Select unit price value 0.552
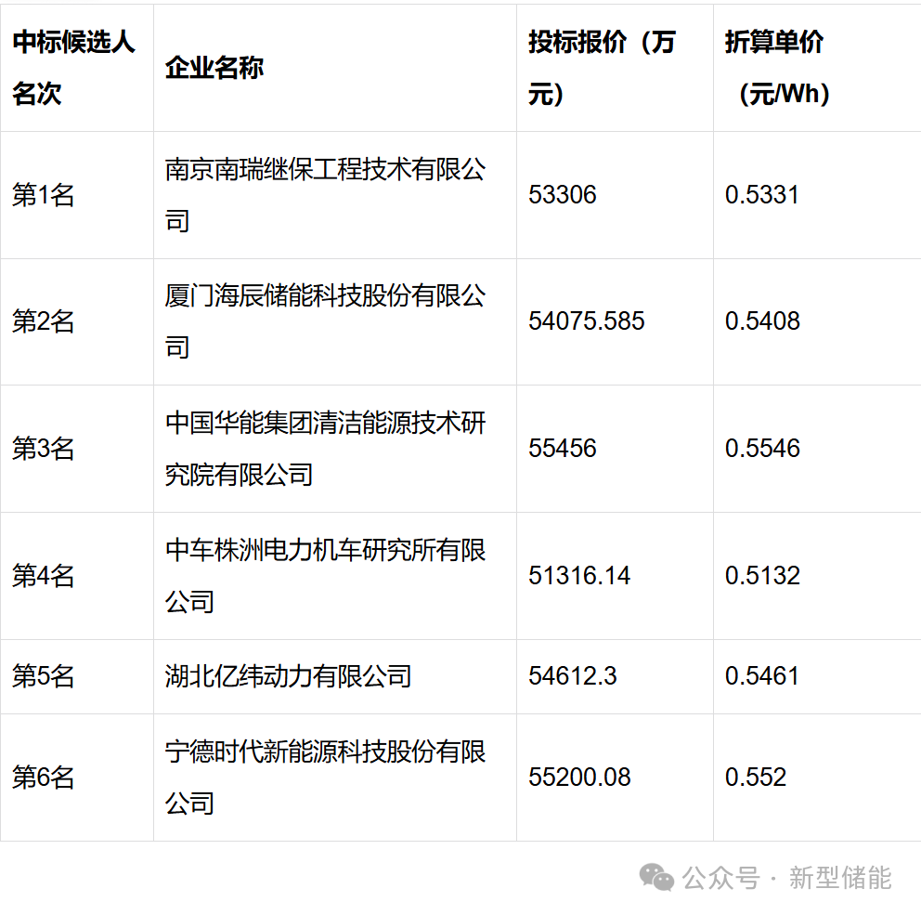Viewport: 921px width, 915px height. (x=756, y=778)
